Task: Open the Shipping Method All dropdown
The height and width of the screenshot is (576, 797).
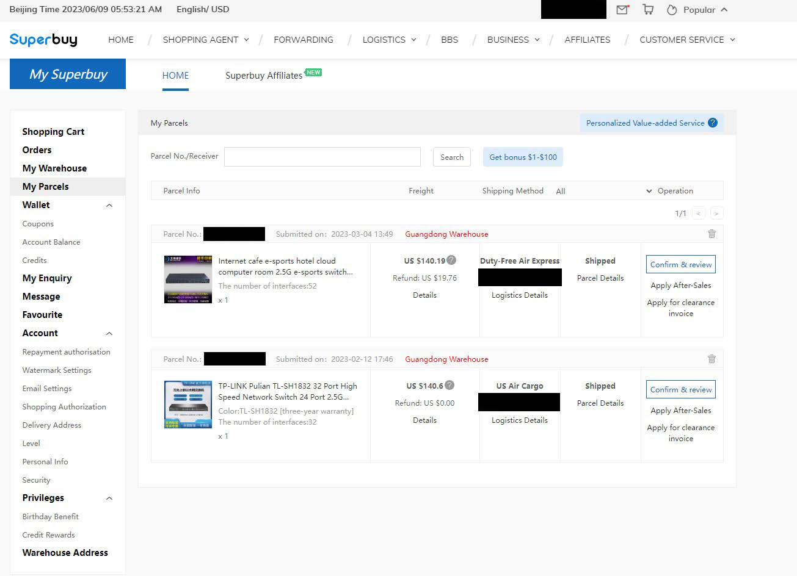Action: coord(603,191)
